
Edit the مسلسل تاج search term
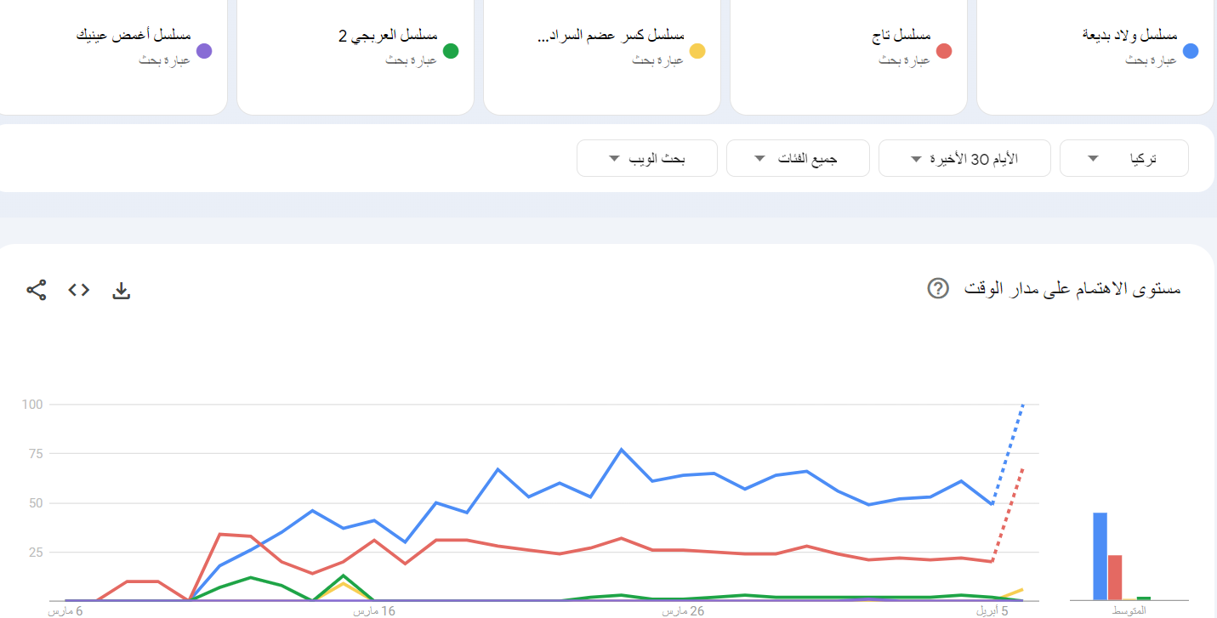click(901, 36)
